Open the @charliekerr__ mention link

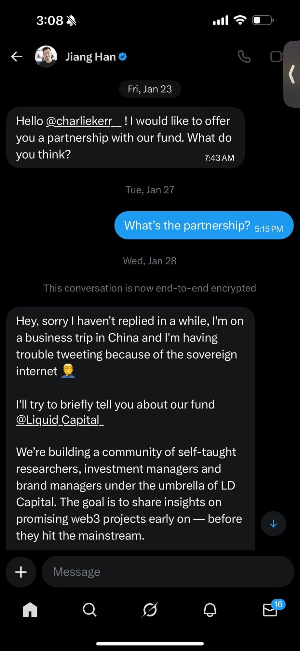point(84,121)
